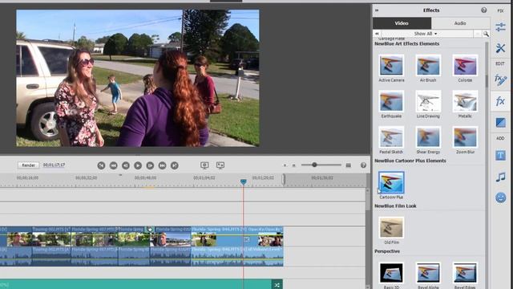Click the zoom out timeline icon
The height and width of the screenshot is (289, 513).
(x=285, y=165)
